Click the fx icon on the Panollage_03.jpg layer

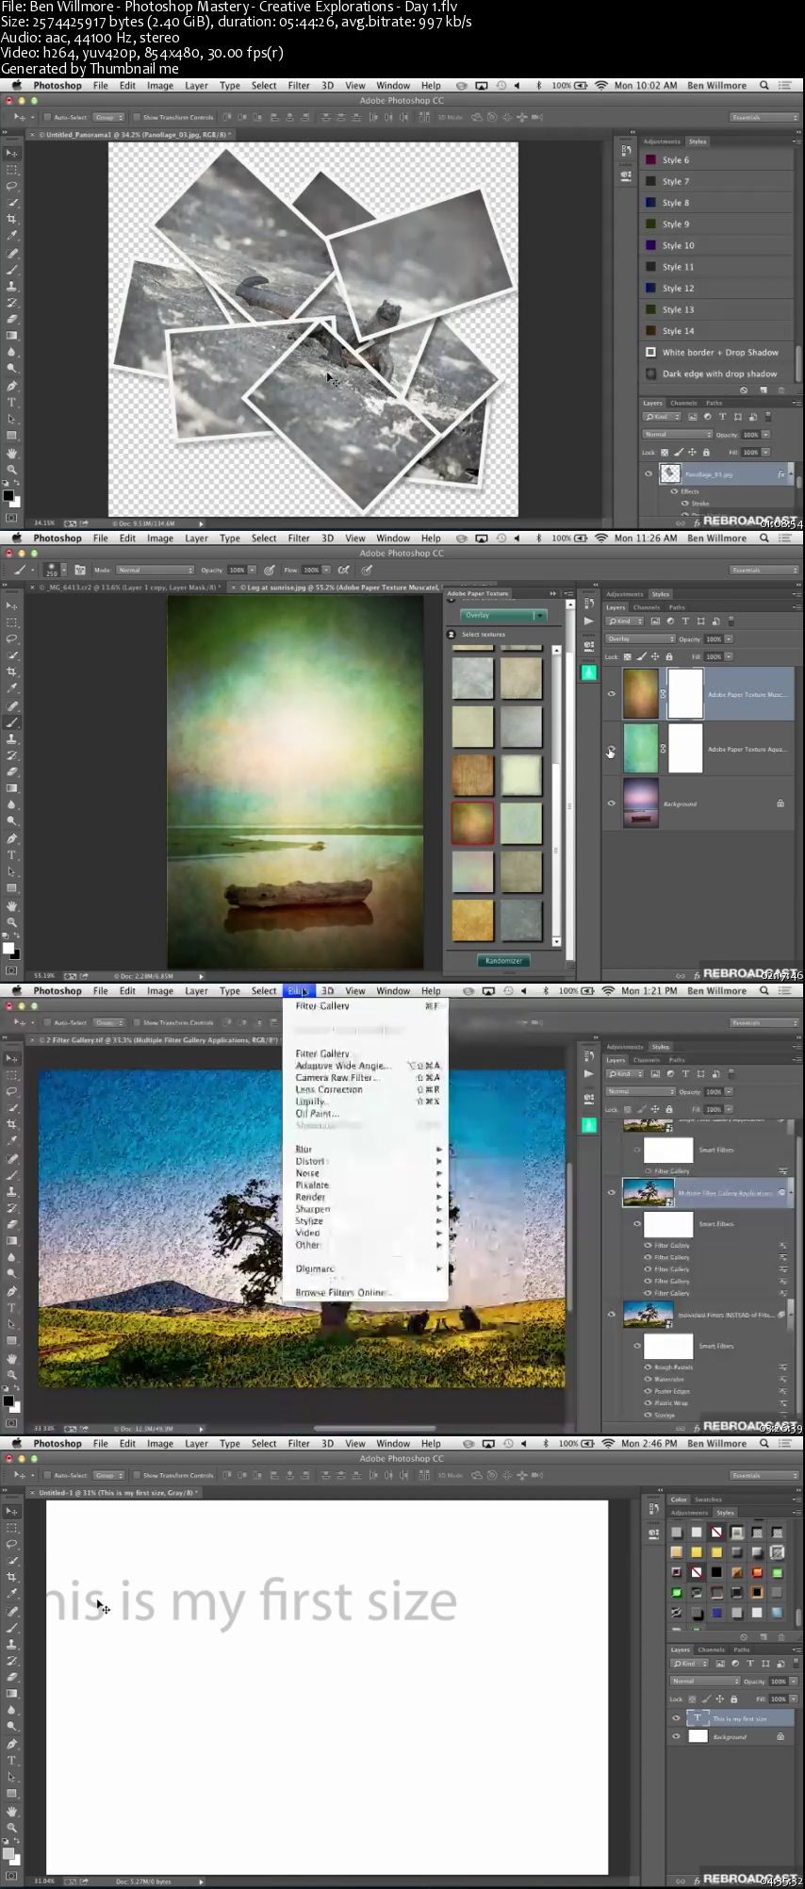tap(780, 474)
